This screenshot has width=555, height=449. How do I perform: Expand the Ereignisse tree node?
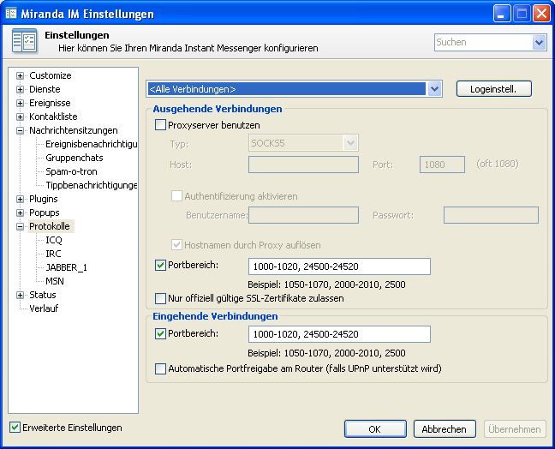(x=21, y=104)
